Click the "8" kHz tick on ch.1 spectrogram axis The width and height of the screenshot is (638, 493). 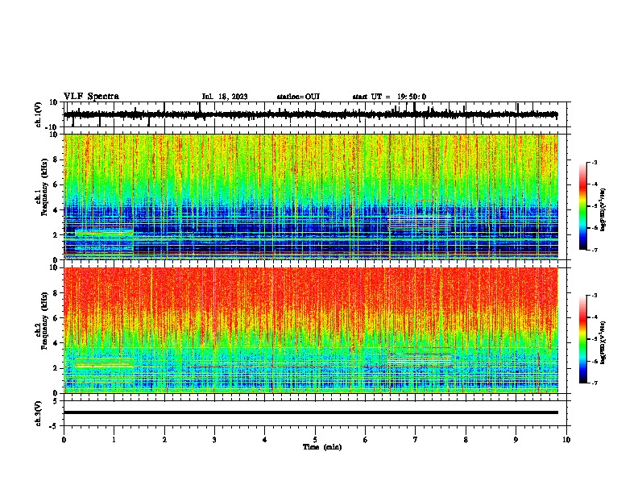pyautogui.click(x=56, y=159)
